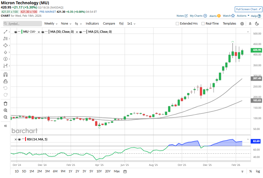This screenshot has height=178, width=263.
Task: Collapse the header with double-up arrows
Action: (x=250, y=24)
